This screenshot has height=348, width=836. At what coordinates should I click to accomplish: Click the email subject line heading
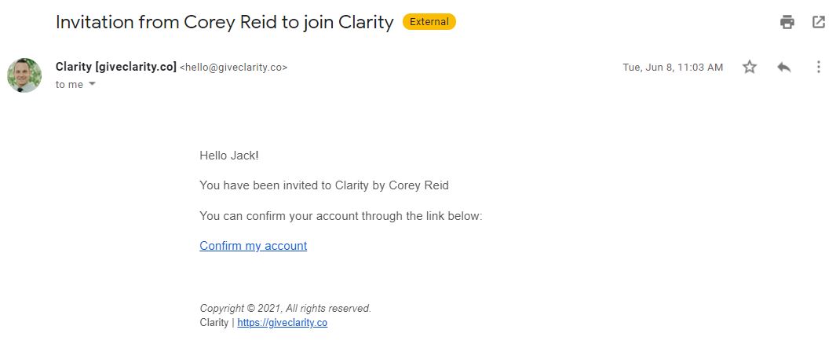224,22
